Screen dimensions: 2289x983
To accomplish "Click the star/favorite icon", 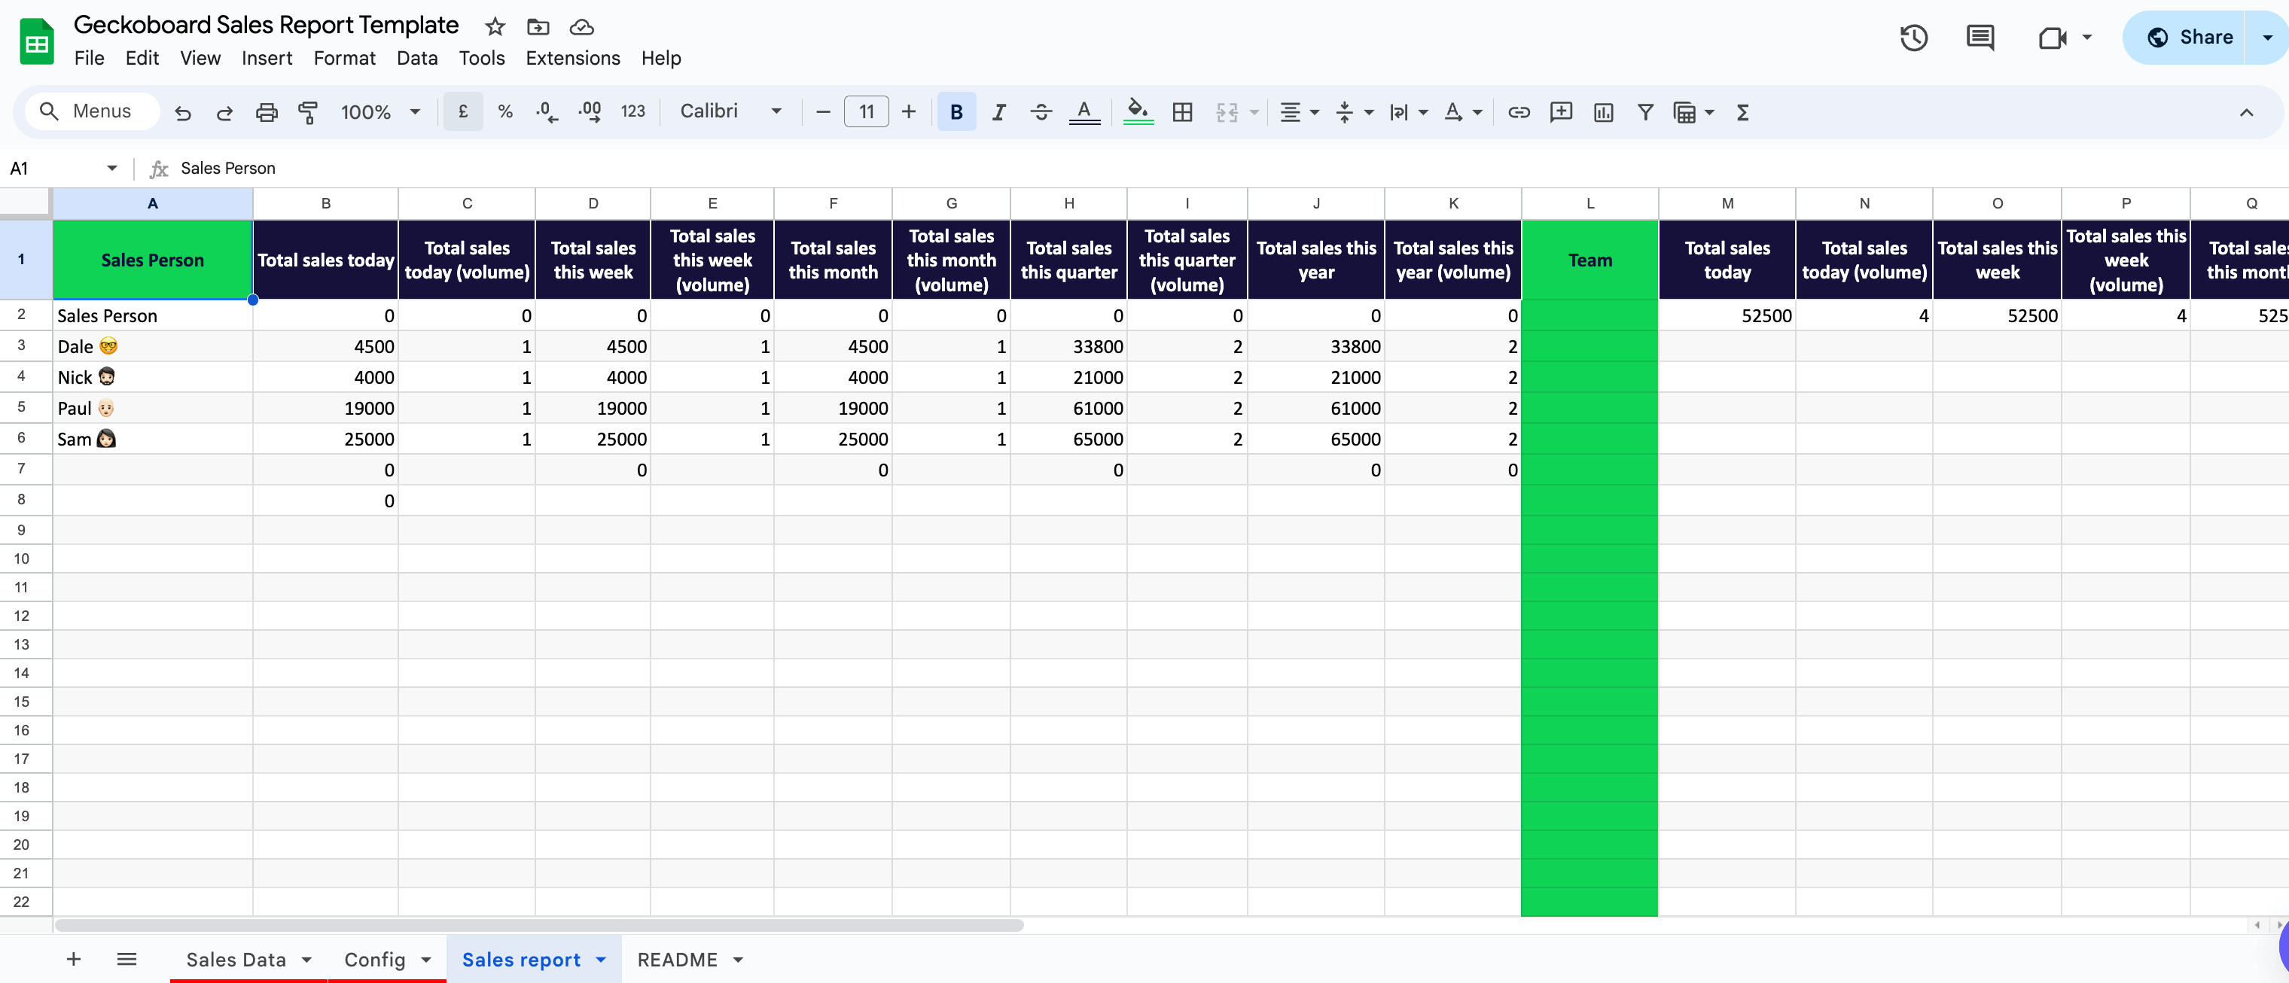I will tap(495, 26).
